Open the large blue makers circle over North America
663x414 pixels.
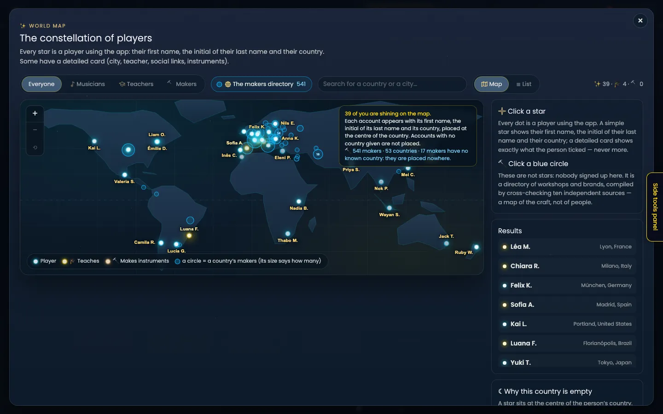pyautogui.click(x=128, y=149)
